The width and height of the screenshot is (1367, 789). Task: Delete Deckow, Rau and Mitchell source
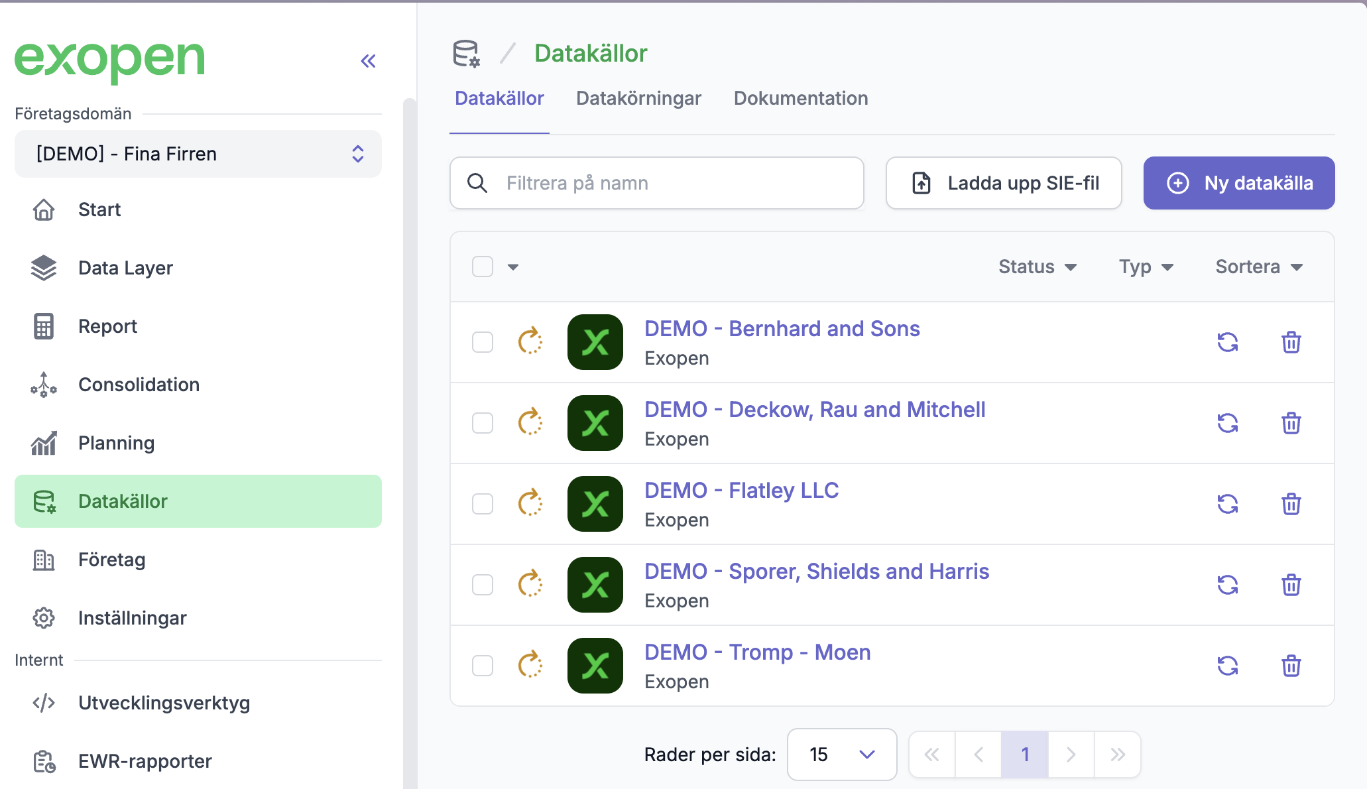coord(1291,423)
